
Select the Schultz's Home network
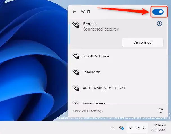click(96, 56)
